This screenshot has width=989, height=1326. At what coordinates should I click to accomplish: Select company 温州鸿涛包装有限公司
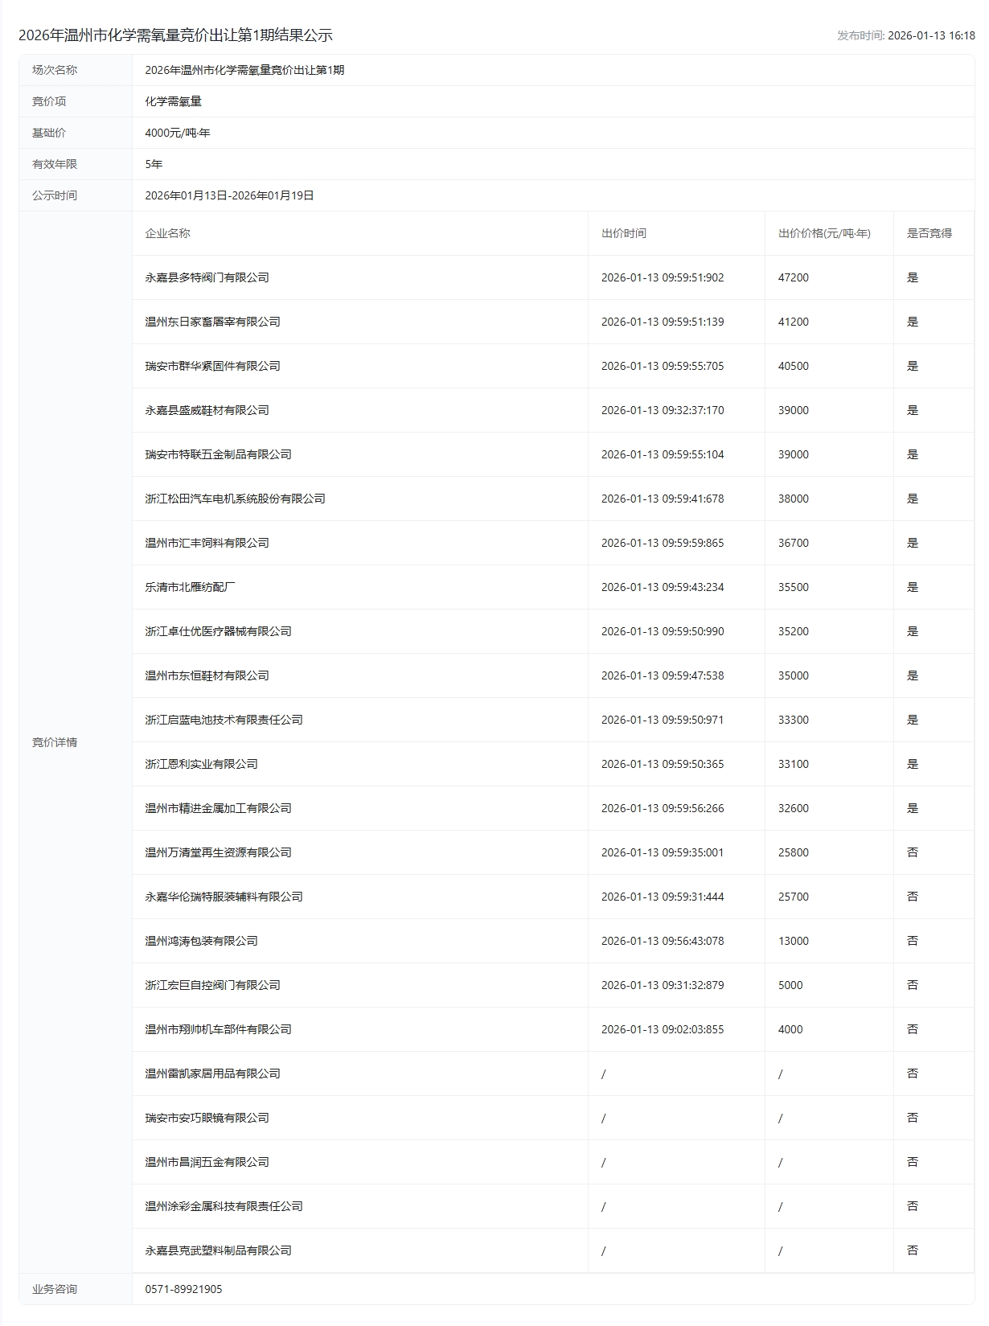(201, 941)
